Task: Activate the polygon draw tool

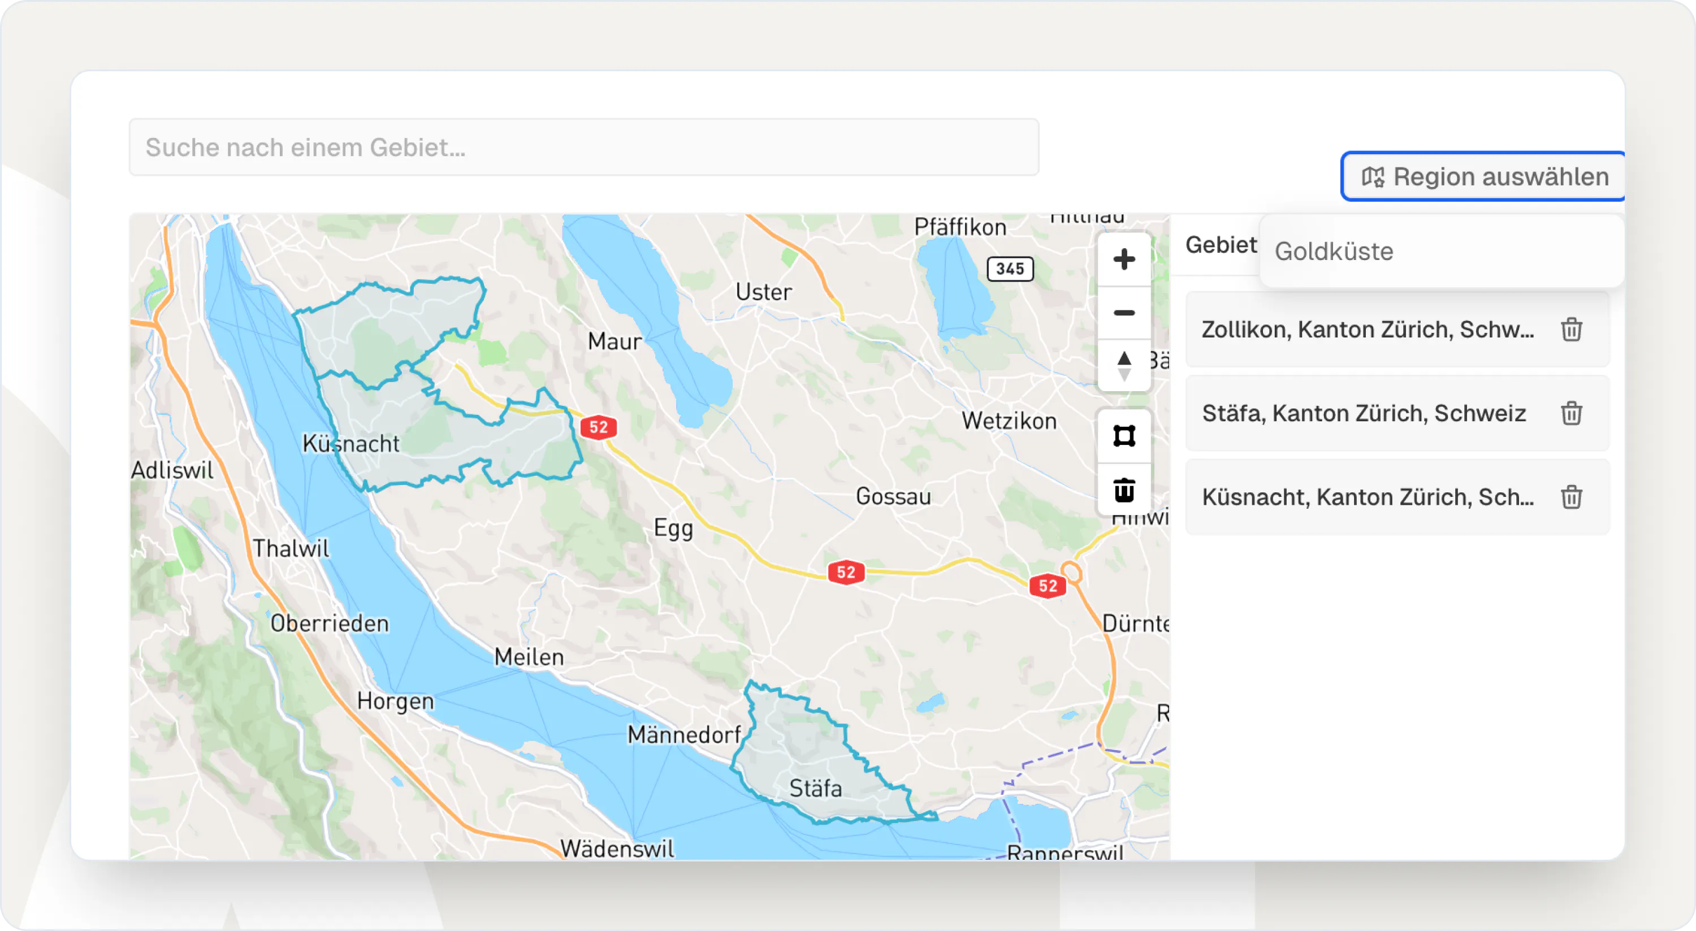Action: click(x=1124, y=436)
